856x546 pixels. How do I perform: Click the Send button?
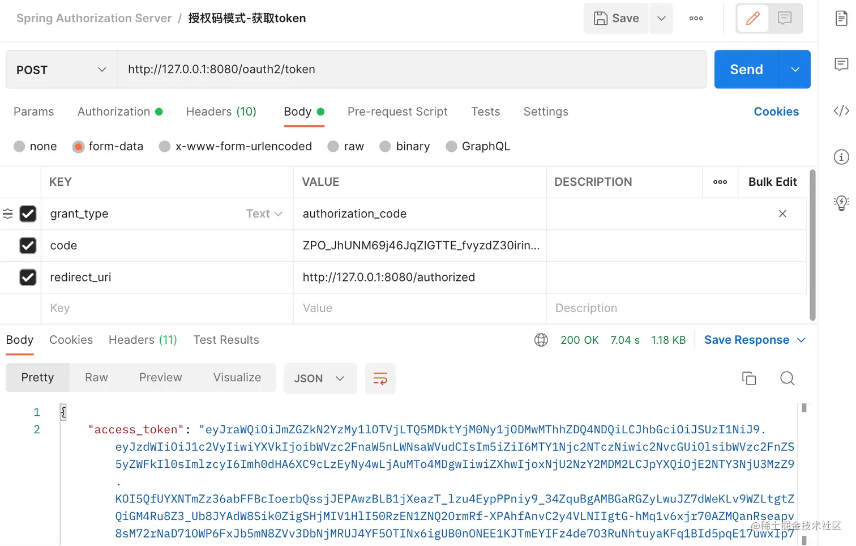click(x=747, y=69)
